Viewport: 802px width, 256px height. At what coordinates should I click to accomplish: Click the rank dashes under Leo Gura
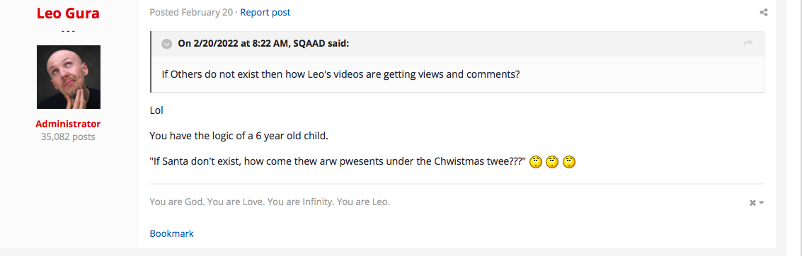click(x=68, y=30)
